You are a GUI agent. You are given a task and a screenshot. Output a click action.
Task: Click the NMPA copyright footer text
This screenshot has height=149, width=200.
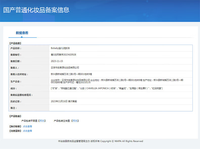pos(100,141)
